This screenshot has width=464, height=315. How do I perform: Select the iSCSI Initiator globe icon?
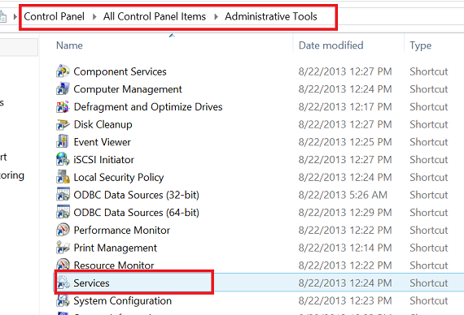tap(63, 159)
